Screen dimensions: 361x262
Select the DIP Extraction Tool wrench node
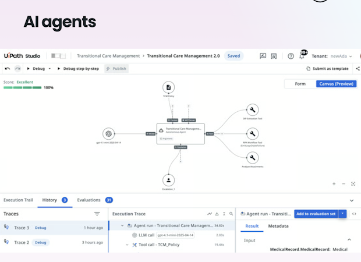(252, 110)
